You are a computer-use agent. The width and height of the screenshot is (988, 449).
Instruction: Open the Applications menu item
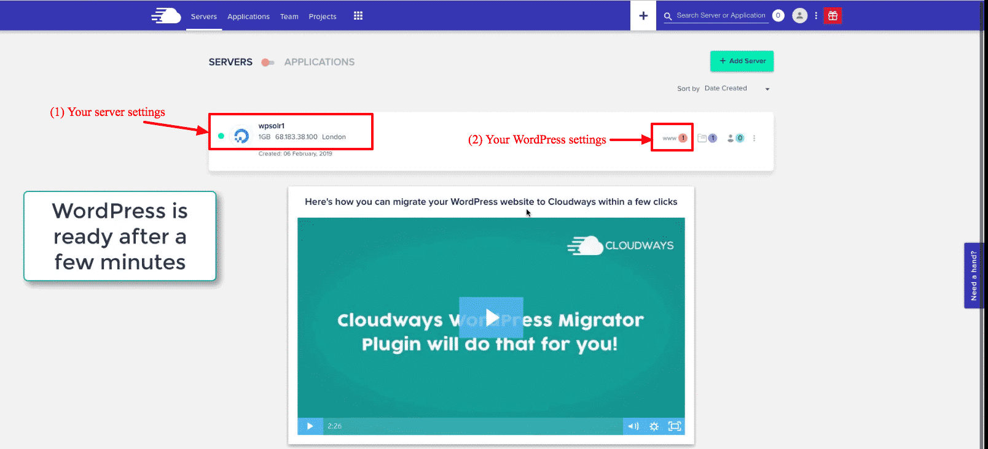[x=248, y=17]
